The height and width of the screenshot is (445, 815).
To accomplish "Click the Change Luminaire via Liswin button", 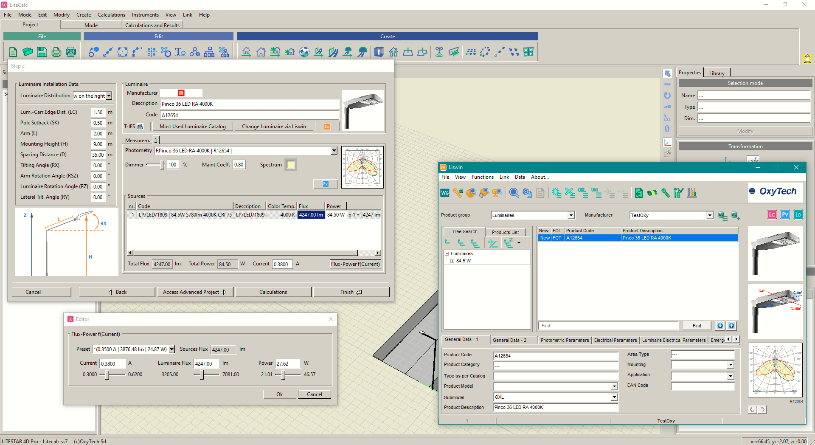I will coord(274,127).
